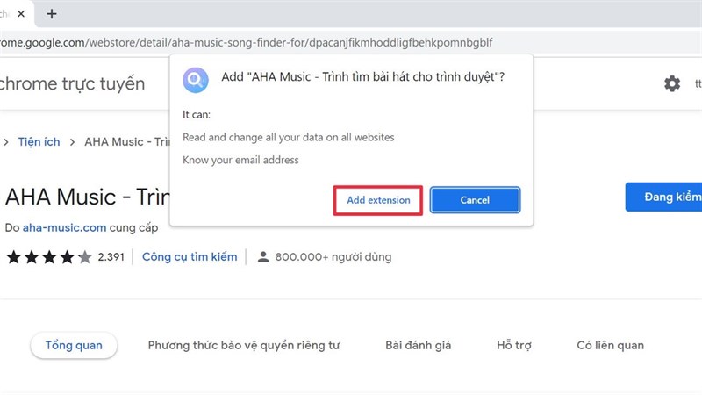Click the chrome trực tuyến store title

pos(72,83)
